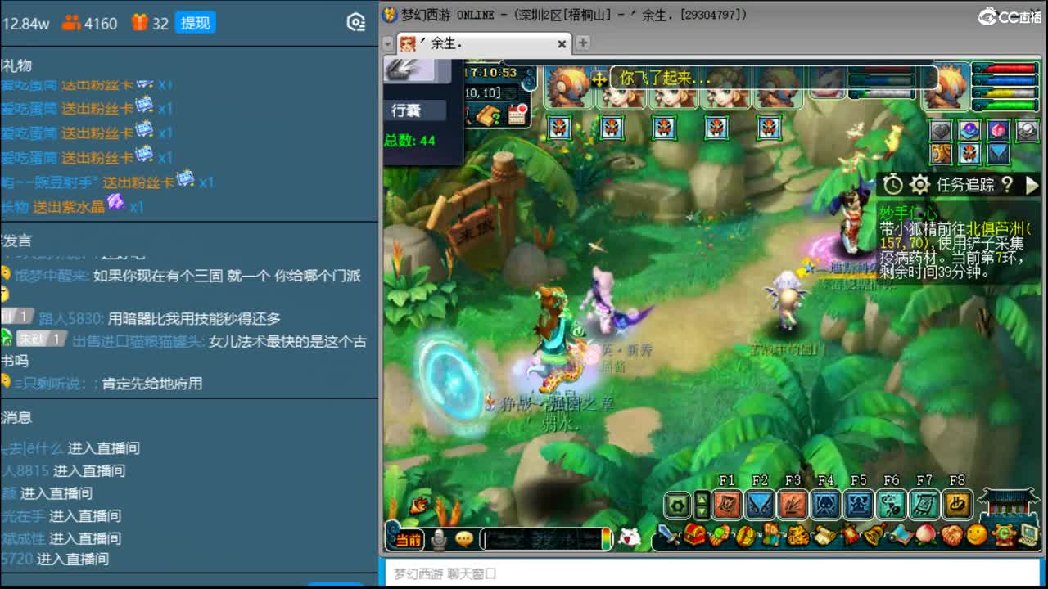Click the task tracker help question mark

[x=1007, y=185]
